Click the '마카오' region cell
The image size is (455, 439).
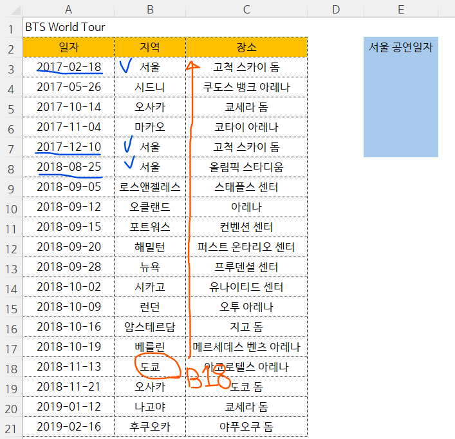tap(150, 127)
